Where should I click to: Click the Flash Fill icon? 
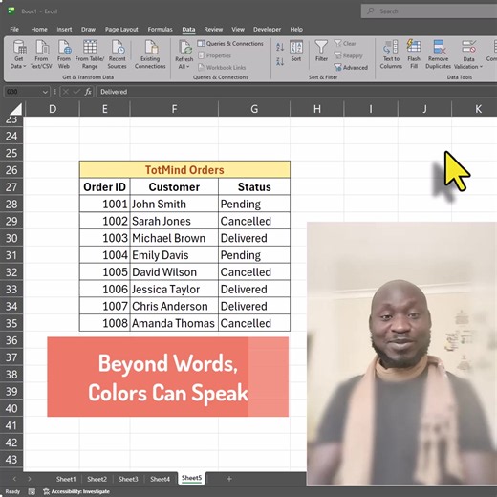(x=414, y=47)
